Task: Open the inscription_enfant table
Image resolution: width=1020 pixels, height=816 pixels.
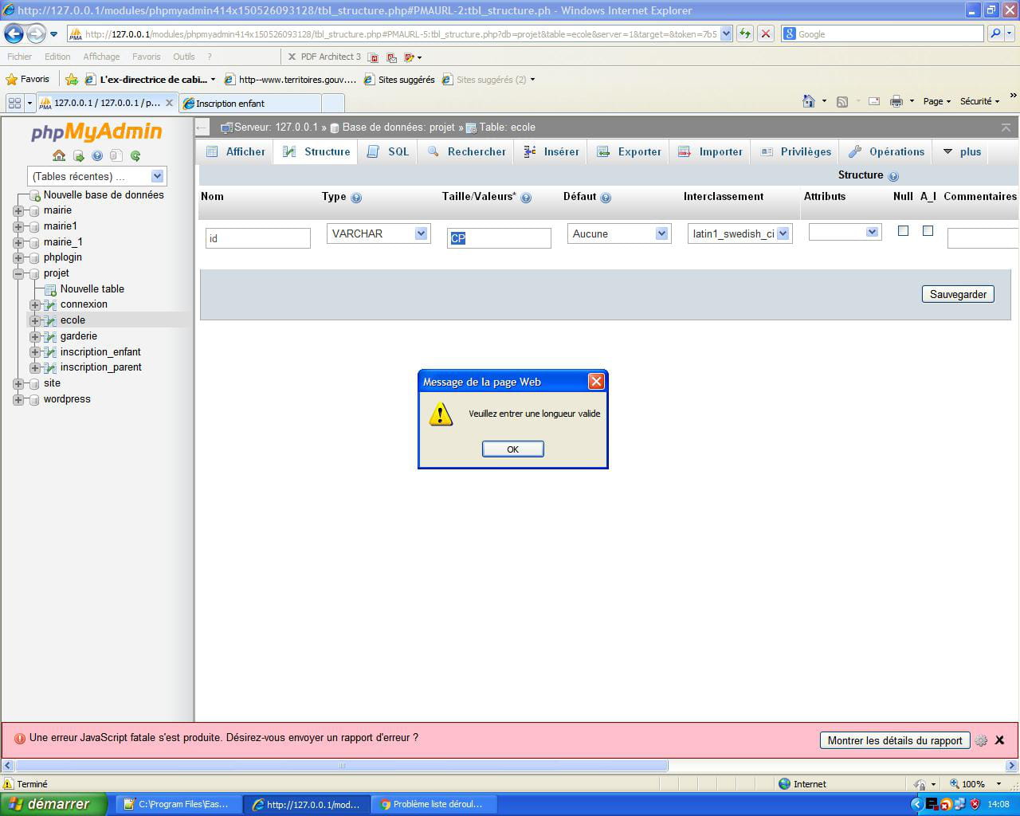Action: (100, 352)
